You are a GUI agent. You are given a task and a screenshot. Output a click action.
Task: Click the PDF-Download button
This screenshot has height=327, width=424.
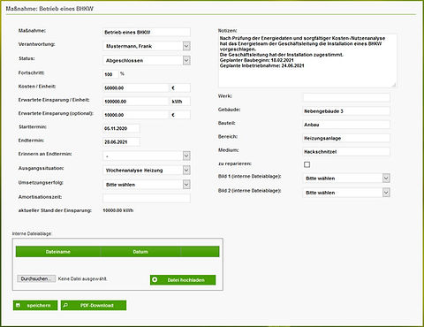click(x=94, y=306)
